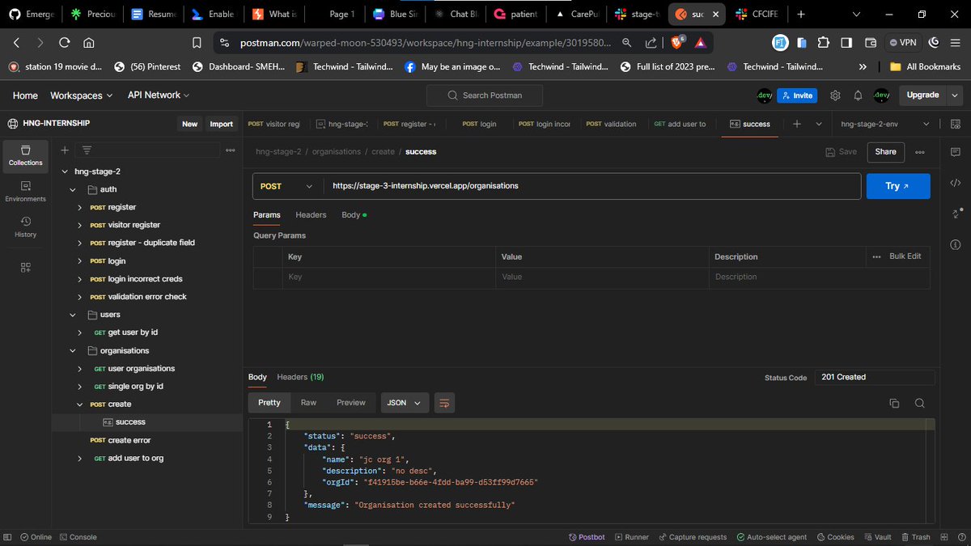Viewport: 971px width, 546px height.
Task: Open the collections panel three-dots options
Action: (230, 150)
